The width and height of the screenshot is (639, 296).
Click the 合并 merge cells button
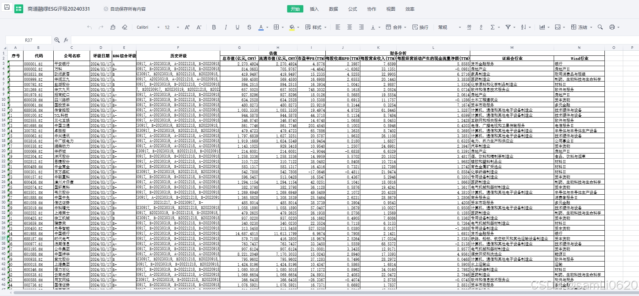click(393, 27)
